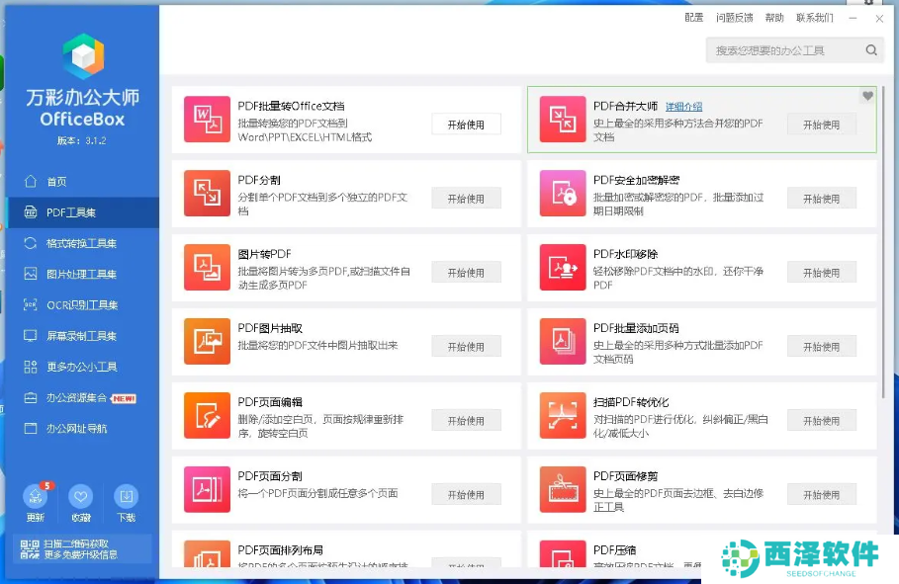Click 开始使用 for PDF合并大师
The height and width of the screenshot is (584, 899).
pos(822,125)
